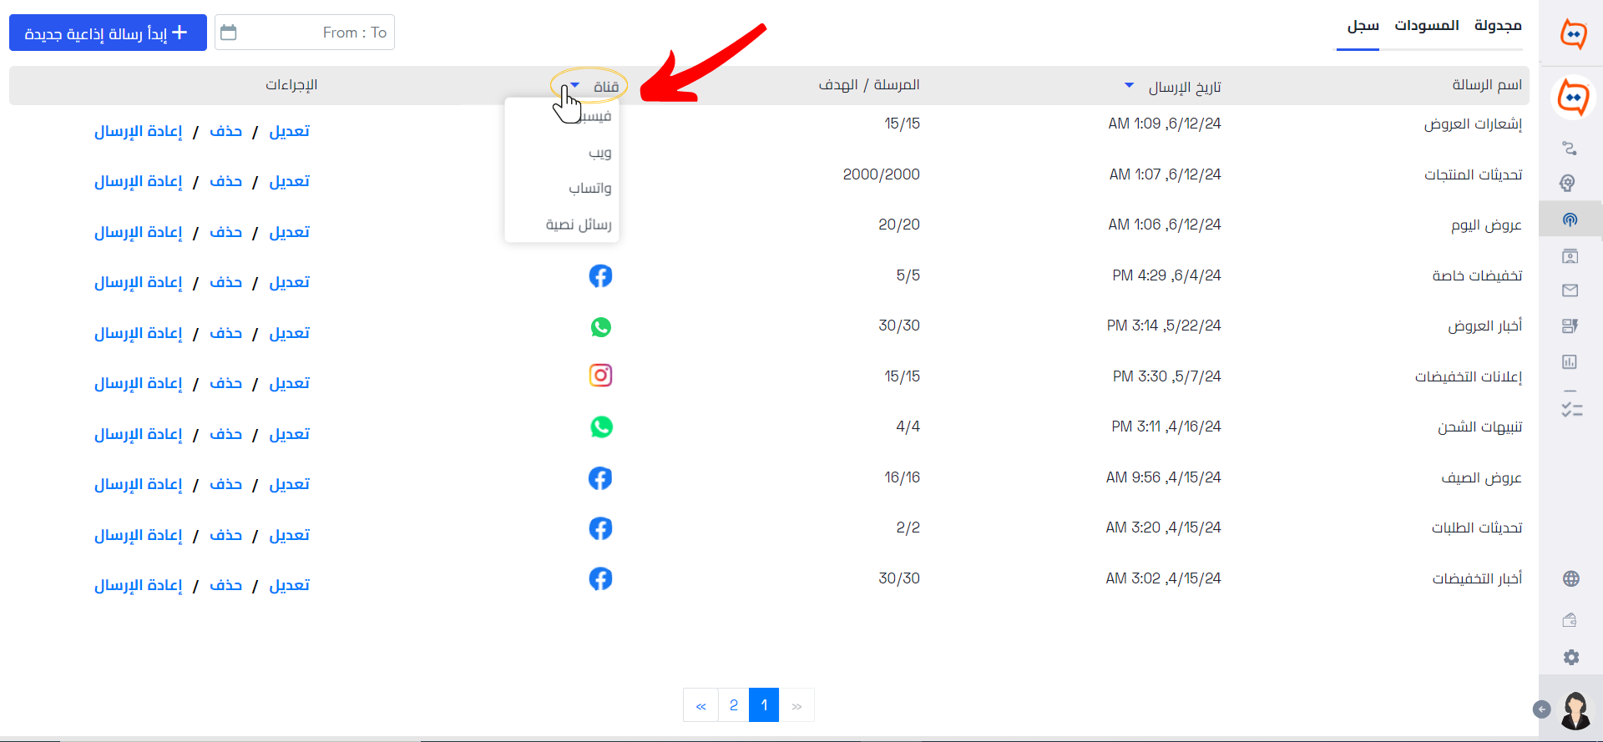Switch to المسودات tab

pos(1427,26)
